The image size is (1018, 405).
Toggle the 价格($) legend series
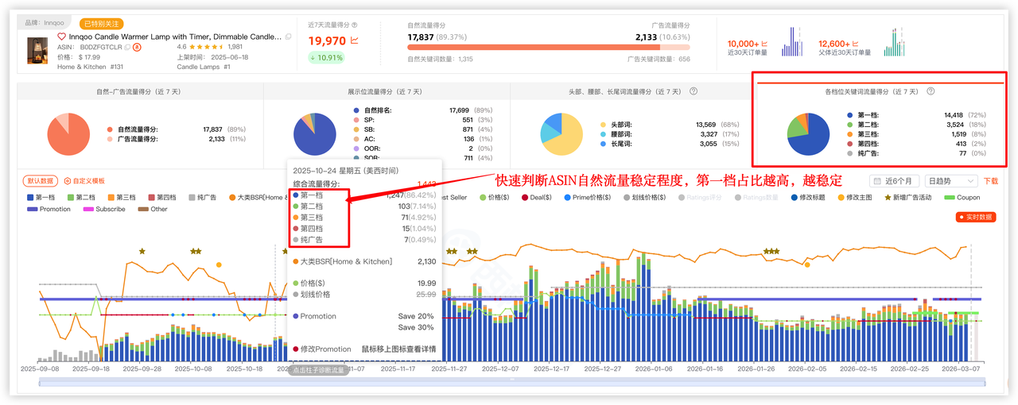click(493, 197)
